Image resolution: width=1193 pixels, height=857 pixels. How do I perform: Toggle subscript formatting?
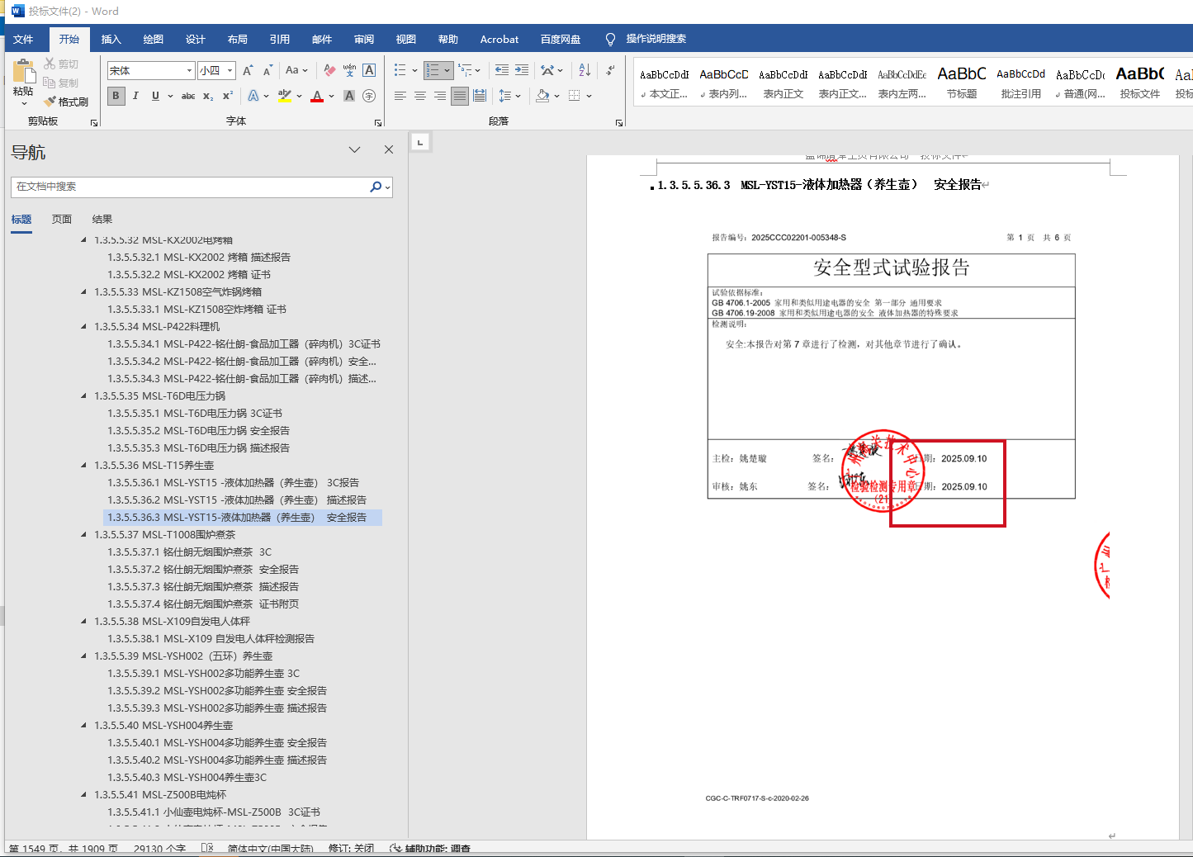click(x=208, y=96)
